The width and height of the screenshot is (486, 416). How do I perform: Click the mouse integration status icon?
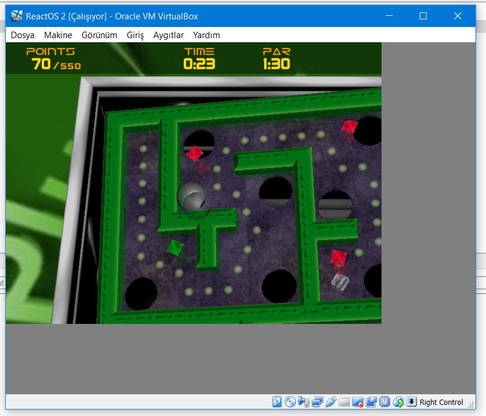(x=399, y=402)
